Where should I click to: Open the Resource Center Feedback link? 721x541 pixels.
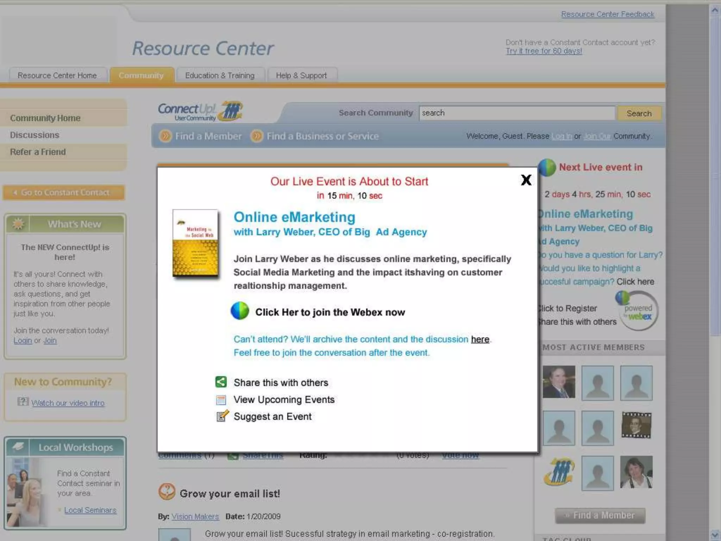[607, 14]
